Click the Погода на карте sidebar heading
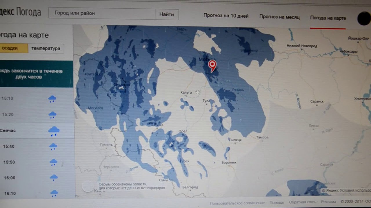 click(24, 35)
